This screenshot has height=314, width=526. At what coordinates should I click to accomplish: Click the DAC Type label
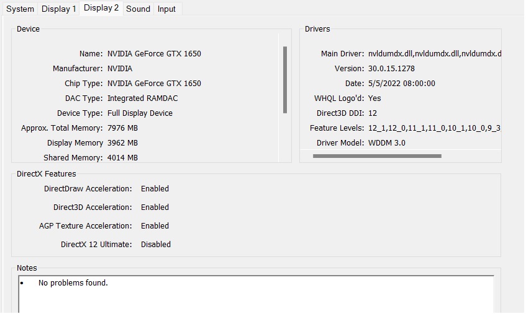(84, 98)
